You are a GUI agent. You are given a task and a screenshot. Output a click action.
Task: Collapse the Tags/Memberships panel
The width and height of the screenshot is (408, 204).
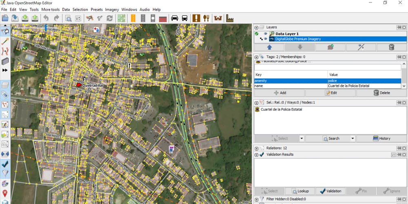point(257,57)
